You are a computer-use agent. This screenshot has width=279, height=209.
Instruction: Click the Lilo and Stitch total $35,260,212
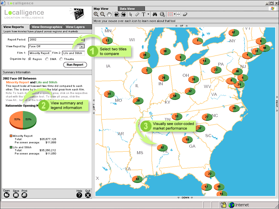[48, 150]
